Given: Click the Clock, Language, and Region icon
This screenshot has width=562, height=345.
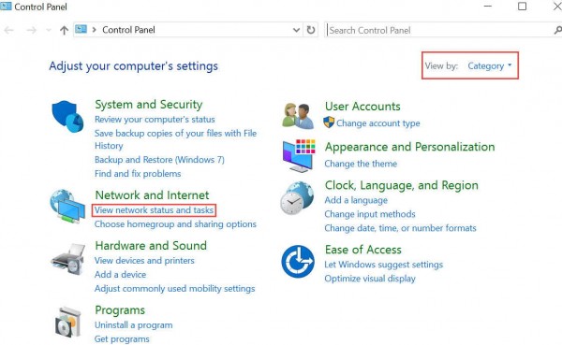Looking at the screenshot, I should (x=297, y=198).
